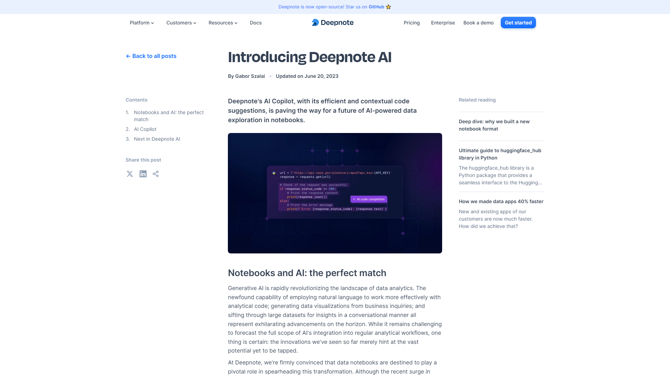This screenshot has width=670, height=377.
Task: Open the Docs page
Action: pyautogui.click(x=255, y=23)
